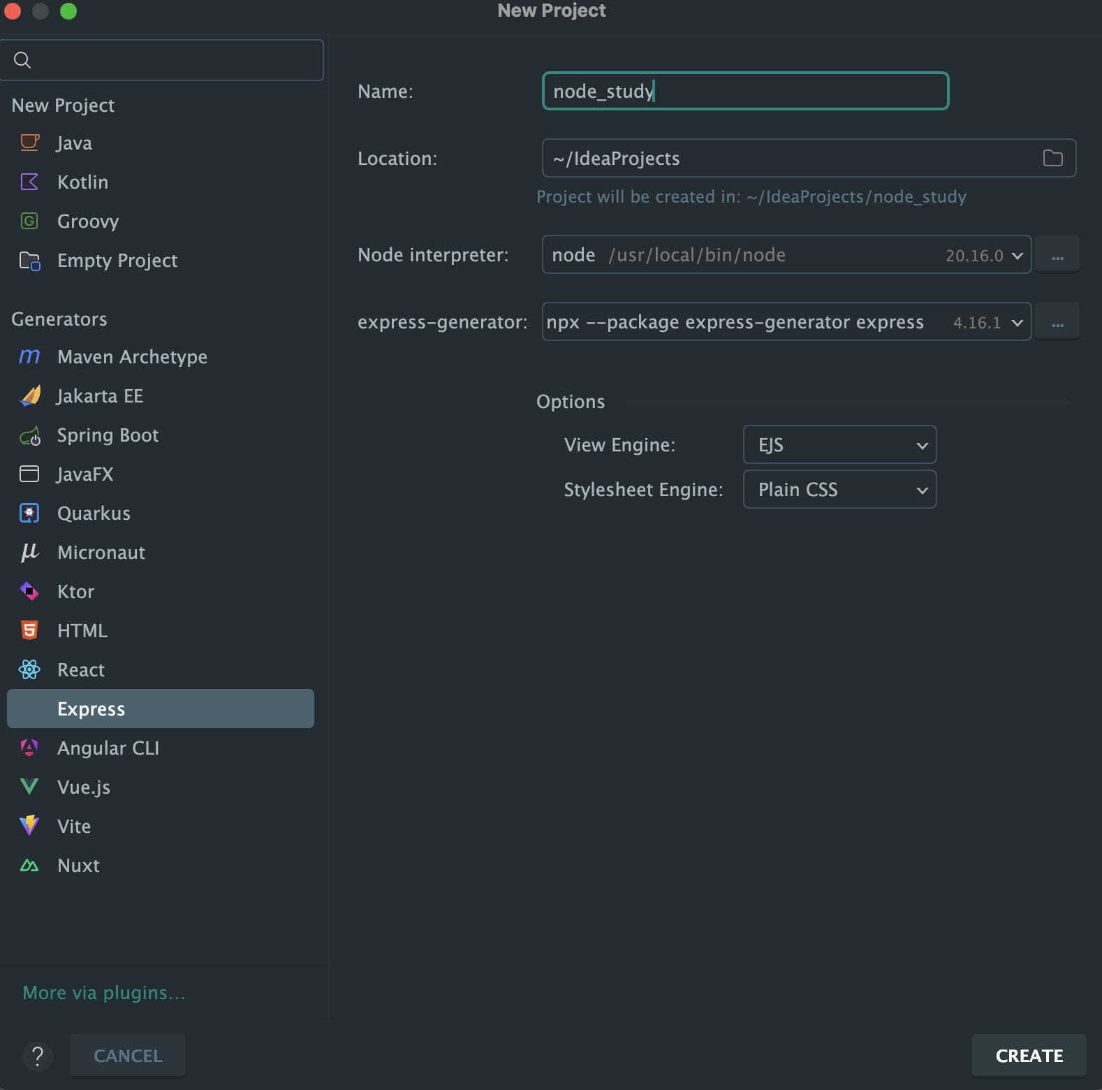Click the Create button
The width and height of the screenshot is (1102, 1090).
click(x=1029, y=1055)
